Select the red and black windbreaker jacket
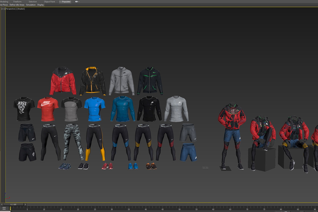The height and width of the screenshot is (212, 318). pyautogui.click(x=63, y=81)
